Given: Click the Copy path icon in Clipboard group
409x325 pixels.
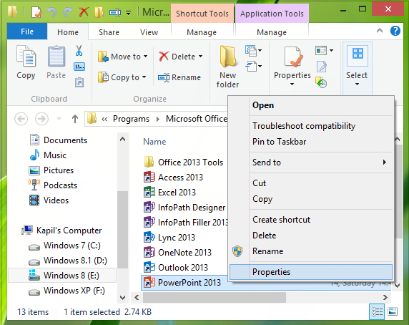Looking at the screenshot, I should (79, 67).
